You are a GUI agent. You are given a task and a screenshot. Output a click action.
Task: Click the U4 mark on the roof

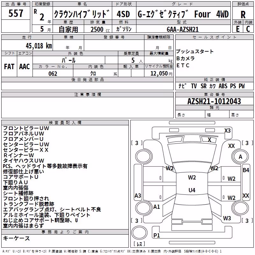pos(192,190)
